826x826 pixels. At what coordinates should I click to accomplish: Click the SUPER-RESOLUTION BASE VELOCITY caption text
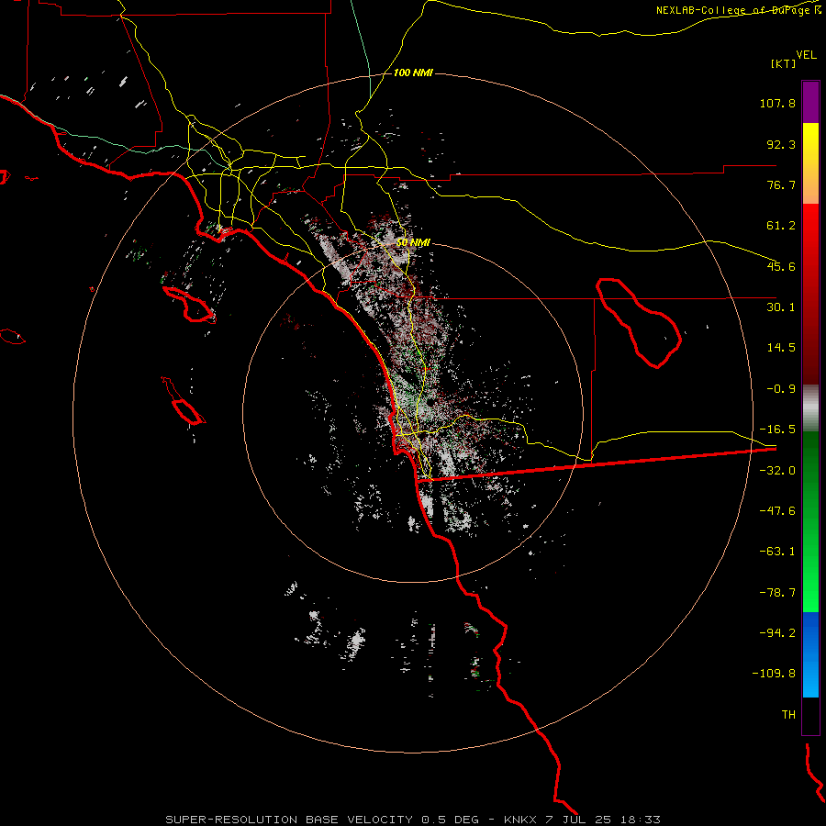tap(289, 820)
